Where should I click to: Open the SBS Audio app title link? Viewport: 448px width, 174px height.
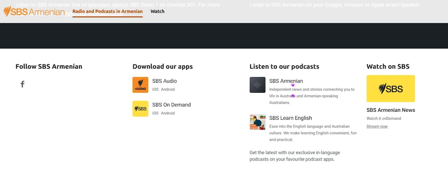pyautogui.click(x=164, y=81)
